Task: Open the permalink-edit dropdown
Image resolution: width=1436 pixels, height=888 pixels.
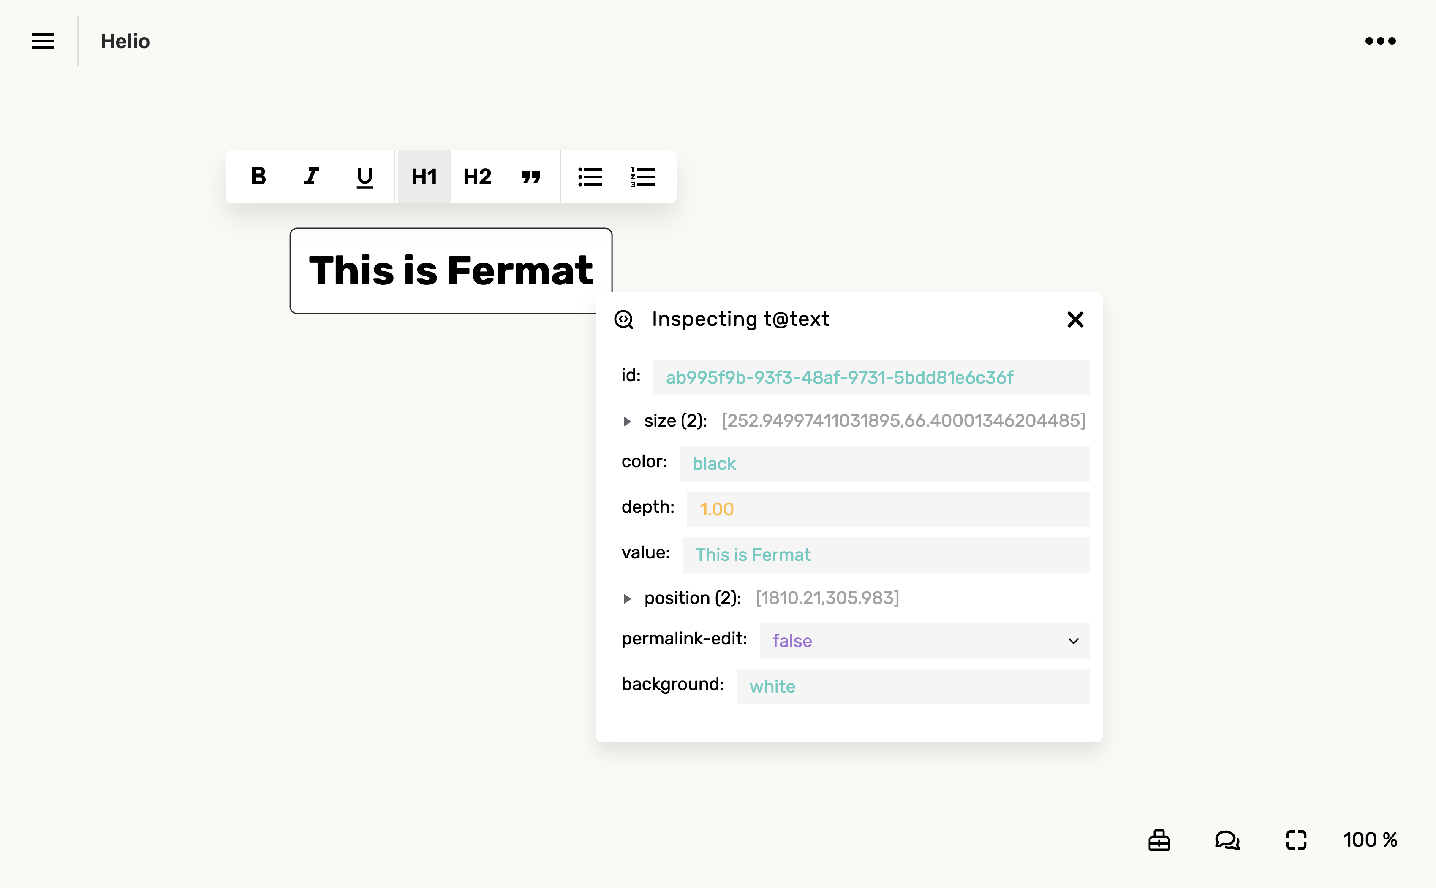Action: click(x=925, y=641)
